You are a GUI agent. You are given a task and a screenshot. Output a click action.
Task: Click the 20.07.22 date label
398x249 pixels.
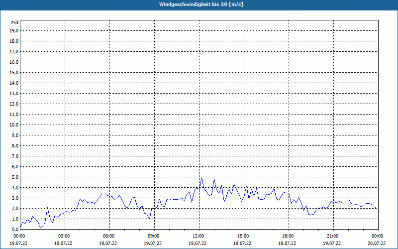click(x=377, y=243)
